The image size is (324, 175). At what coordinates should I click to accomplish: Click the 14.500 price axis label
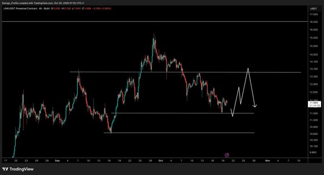[x=314, y=55]
